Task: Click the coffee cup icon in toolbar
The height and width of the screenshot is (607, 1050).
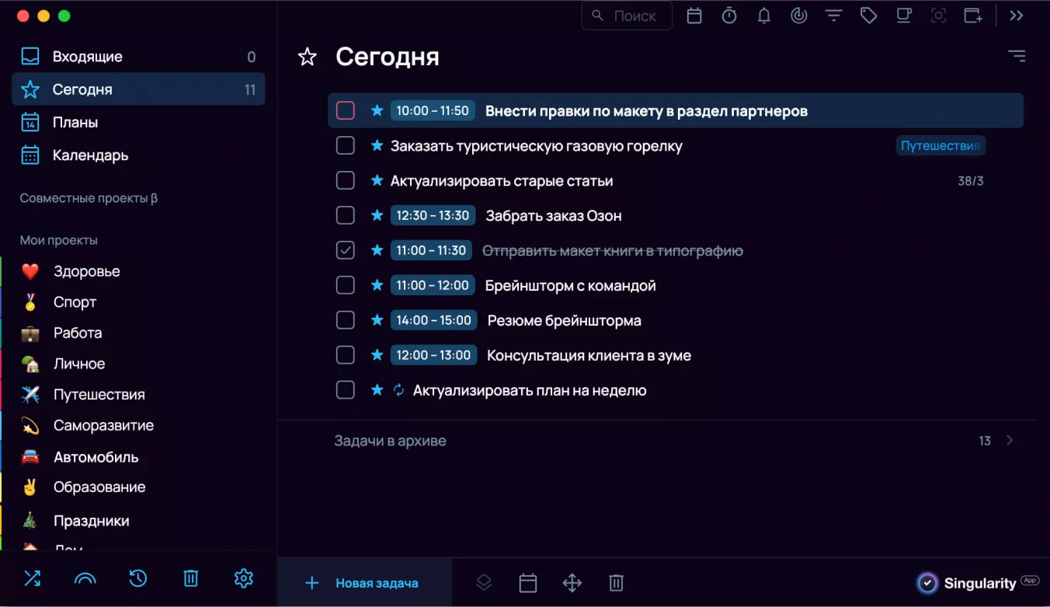Action: coord(904,16)
